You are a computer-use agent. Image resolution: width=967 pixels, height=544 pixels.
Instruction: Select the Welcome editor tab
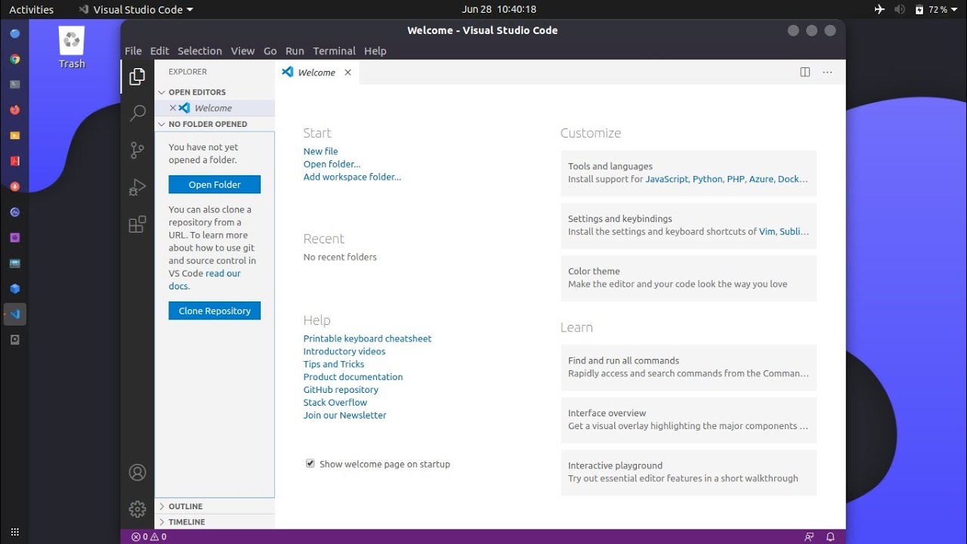pos(316,73)
